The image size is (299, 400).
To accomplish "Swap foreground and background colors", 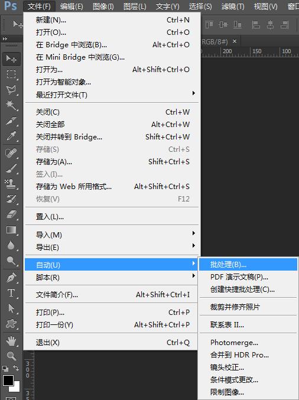I will coord(16,368).
